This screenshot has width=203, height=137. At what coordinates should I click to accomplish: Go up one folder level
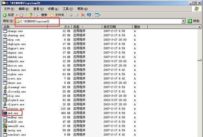pyautogui.click(x=31, y=15)
